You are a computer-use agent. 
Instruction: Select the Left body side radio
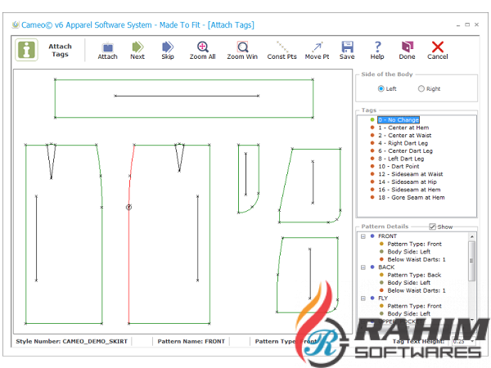point(381,89)
